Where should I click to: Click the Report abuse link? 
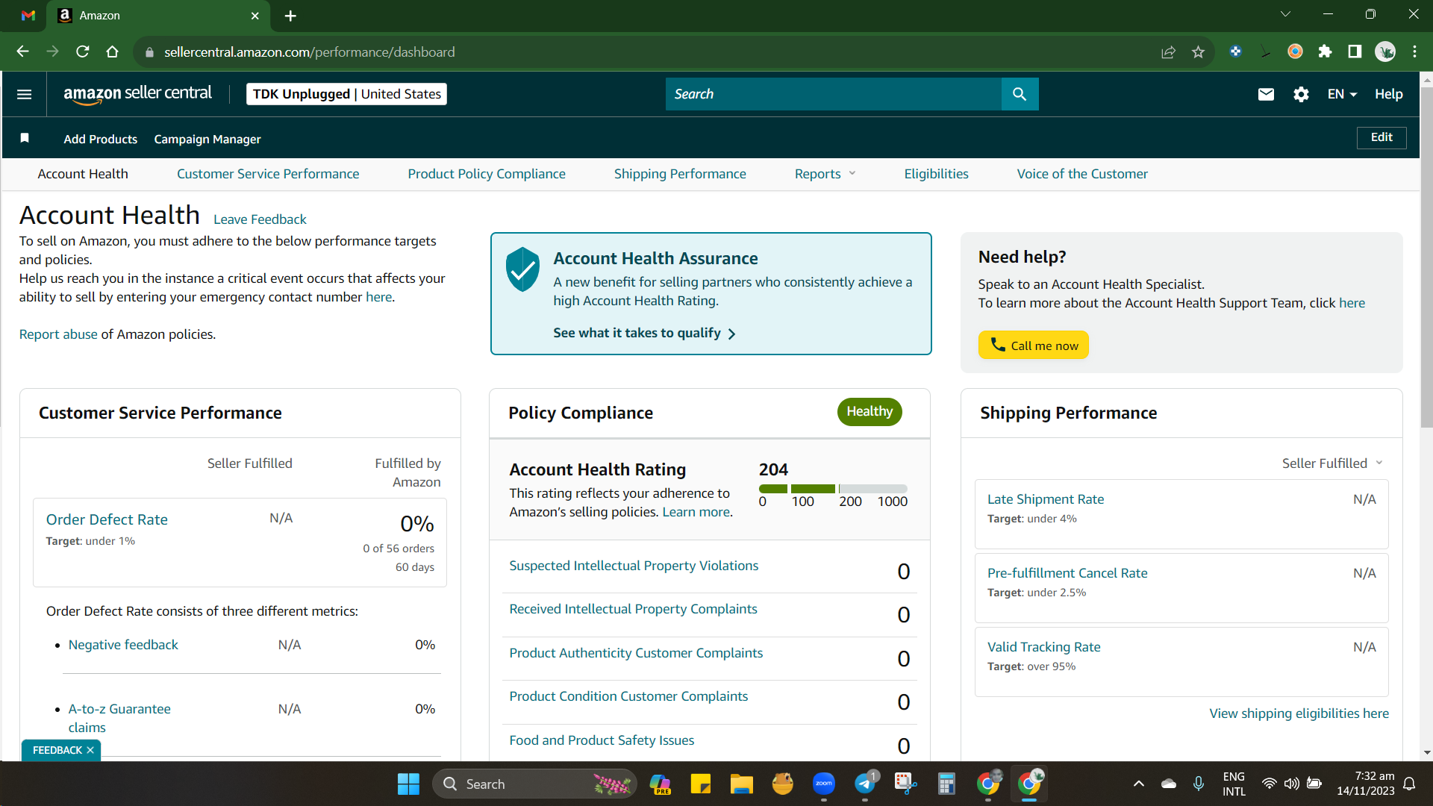coord(58,334)
